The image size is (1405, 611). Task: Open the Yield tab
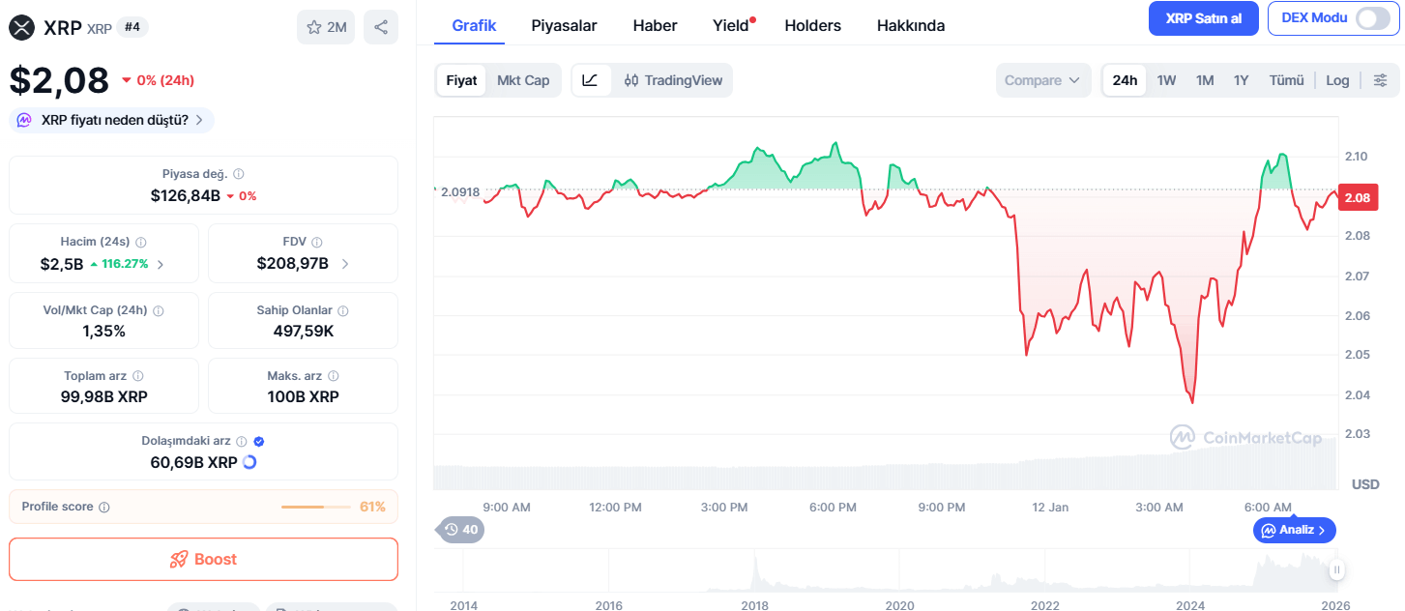732,25
